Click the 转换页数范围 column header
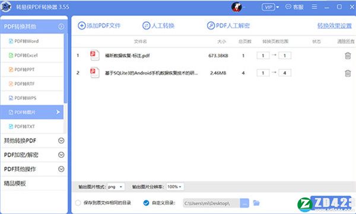Screen dimensions: 356x214 (x=275, y=41)
